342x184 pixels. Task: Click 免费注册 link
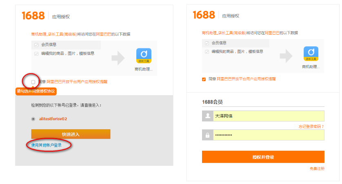coord(317,169)
